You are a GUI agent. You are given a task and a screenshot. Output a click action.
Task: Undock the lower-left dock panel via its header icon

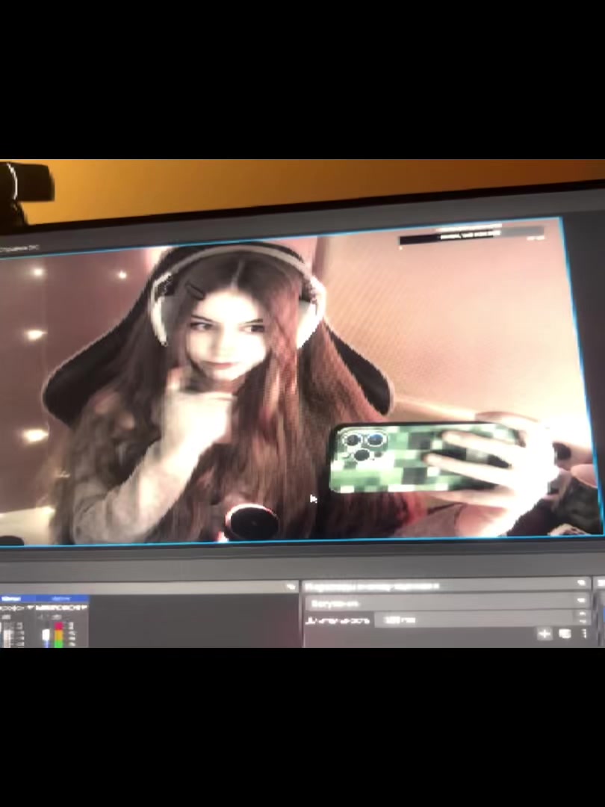click(x=291, y=587)
